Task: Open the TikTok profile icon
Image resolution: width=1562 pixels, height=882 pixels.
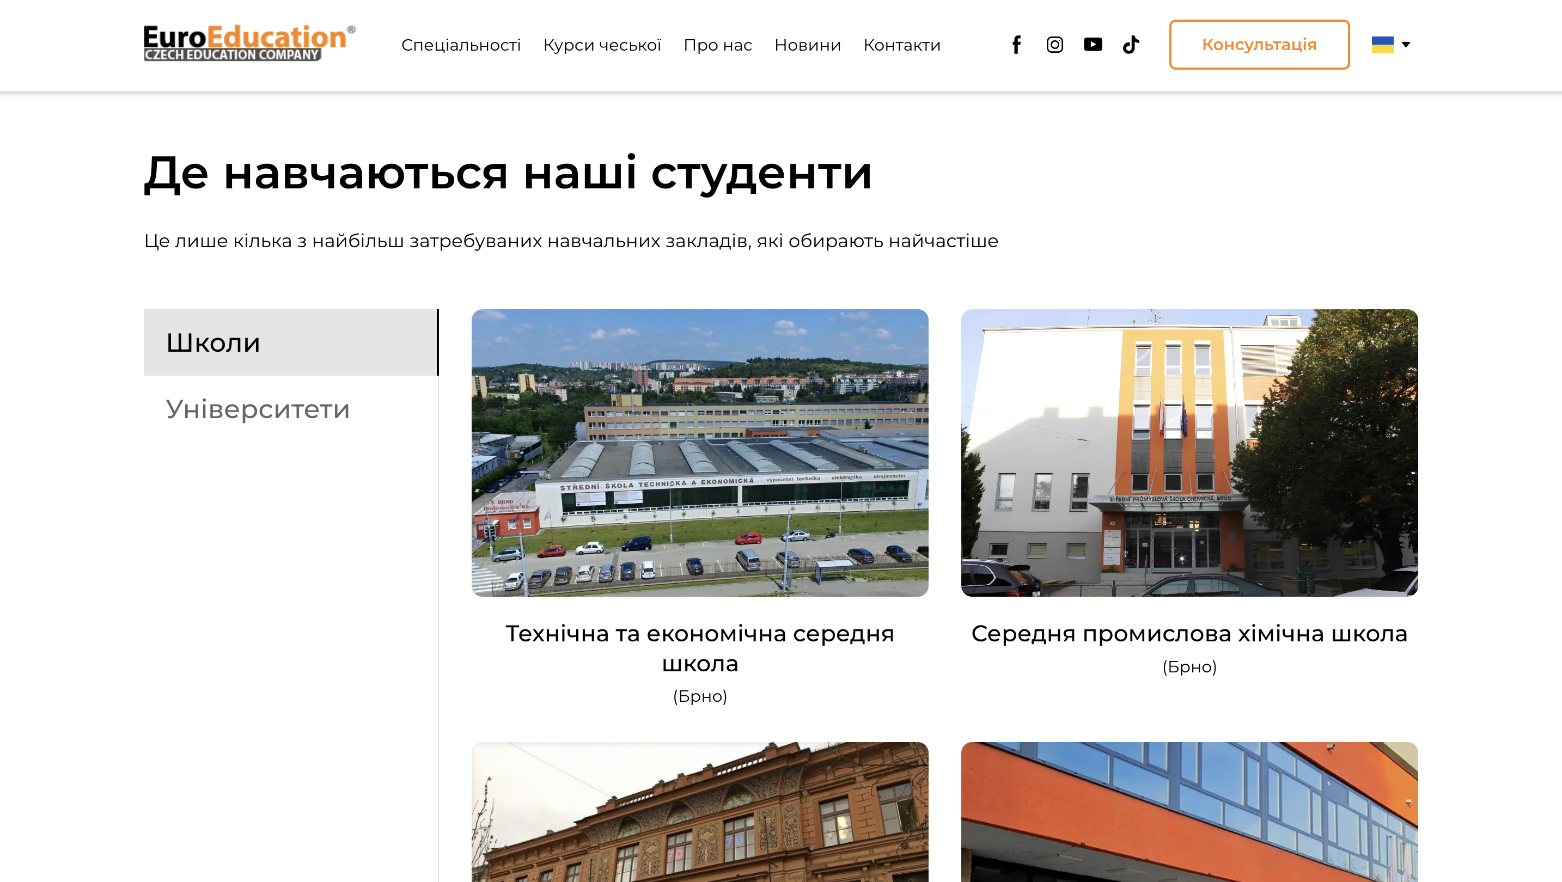Action: [x=1131, y=44]
